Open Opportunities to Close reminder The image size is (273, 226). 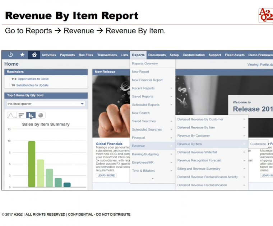click(33, 79)
